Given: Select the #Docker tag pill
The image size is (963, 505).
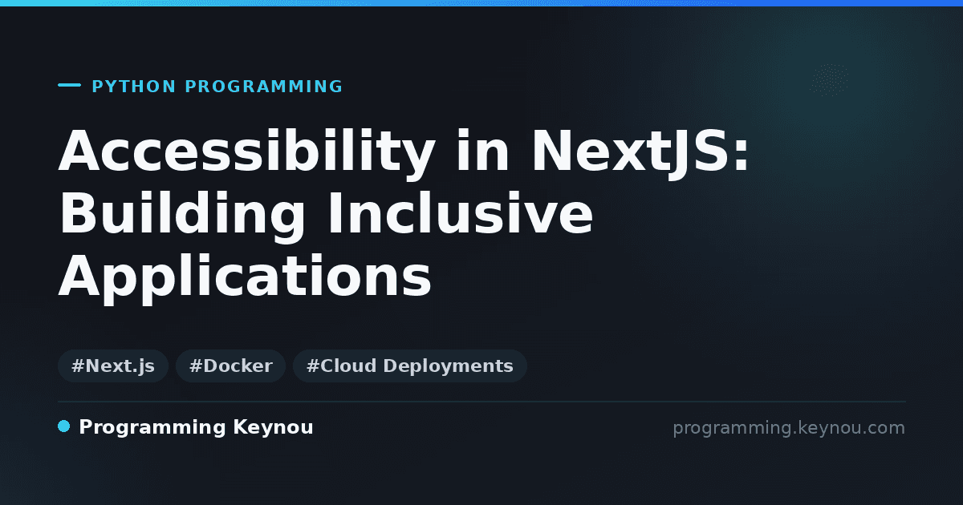Looking at the screenshot, I should click(x=230, y=366).
